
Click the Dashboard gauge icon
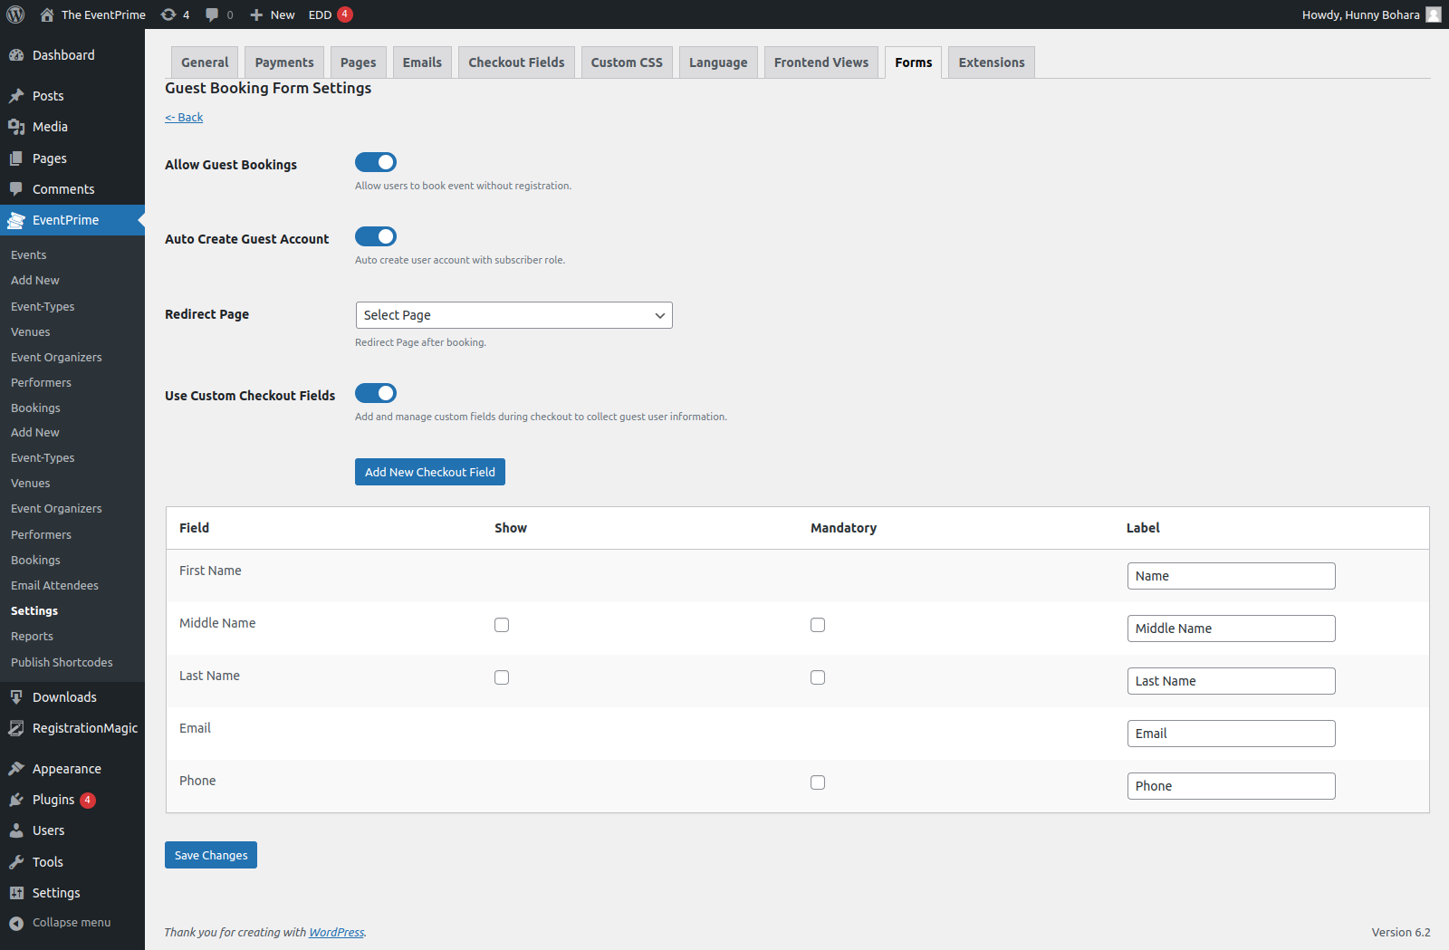[x=16, y=55]
